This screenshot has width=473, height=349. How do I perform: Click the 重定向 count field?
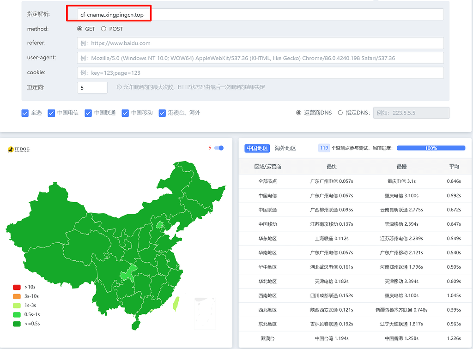(x=92, y=88)
